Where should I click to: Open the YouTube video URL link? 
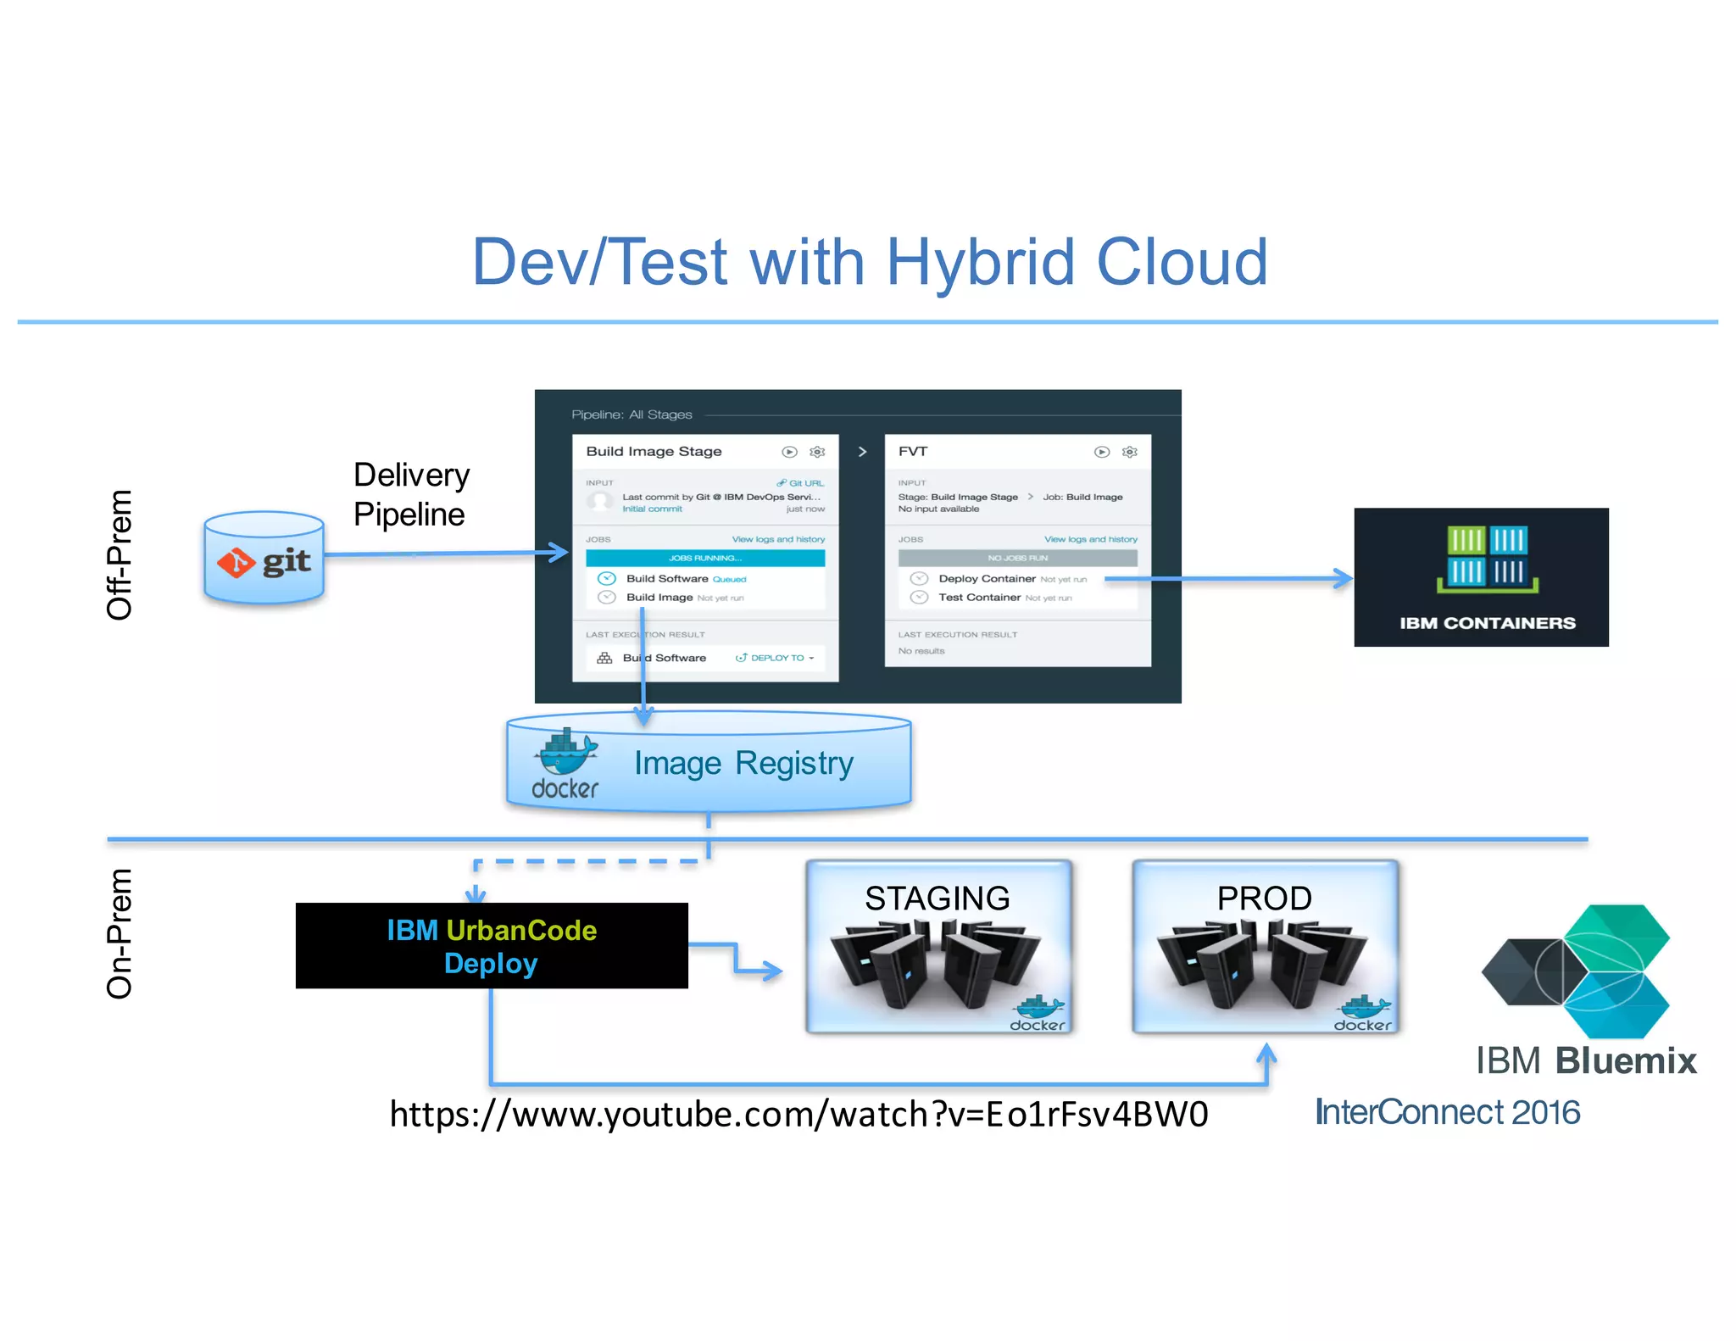tap(798, 1114)
